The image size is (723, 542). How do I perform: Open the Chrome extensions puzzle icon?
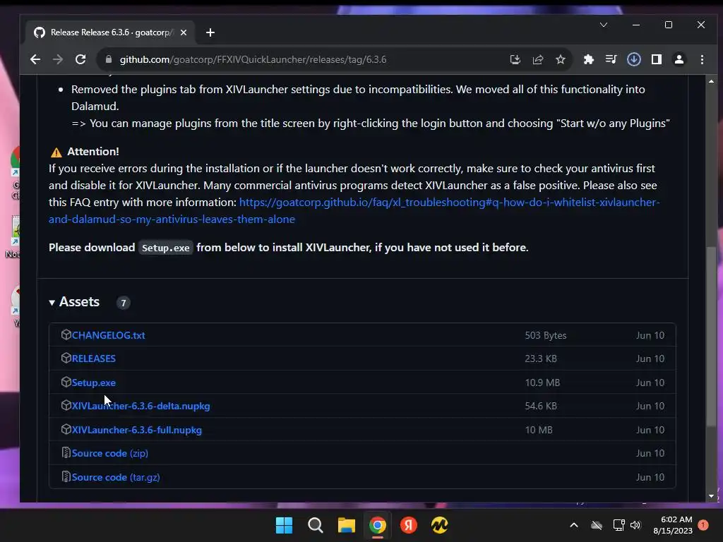click(x=588, y=59)
